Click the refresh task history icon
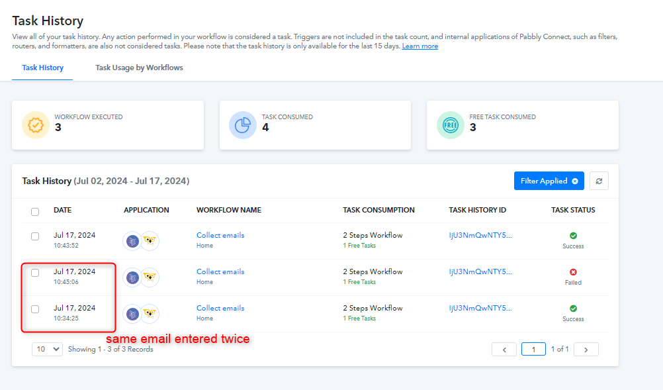The width and height of the screenshot is (663, 390). pyautogui.click(x=599, y=181)
